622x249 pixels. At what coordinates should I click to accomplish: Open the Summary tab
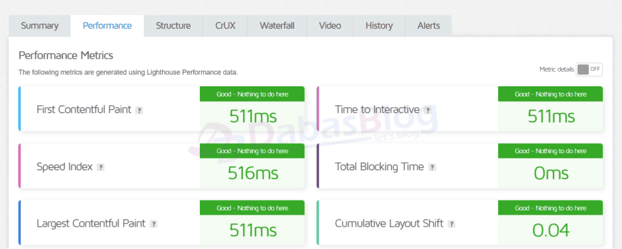point(39,26)
